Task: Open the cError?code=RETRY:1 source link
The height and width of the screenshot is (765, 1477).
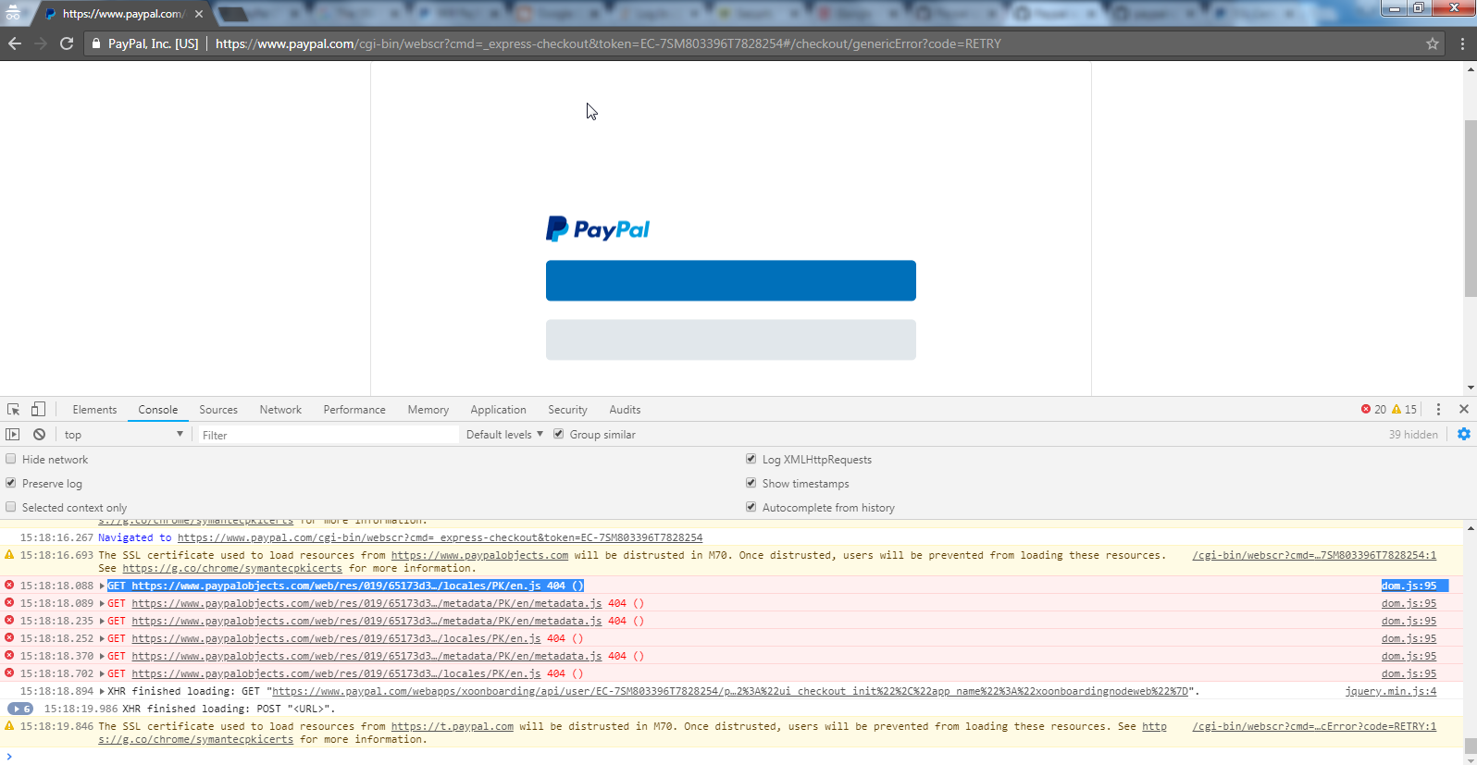Action: [1314, 726]
